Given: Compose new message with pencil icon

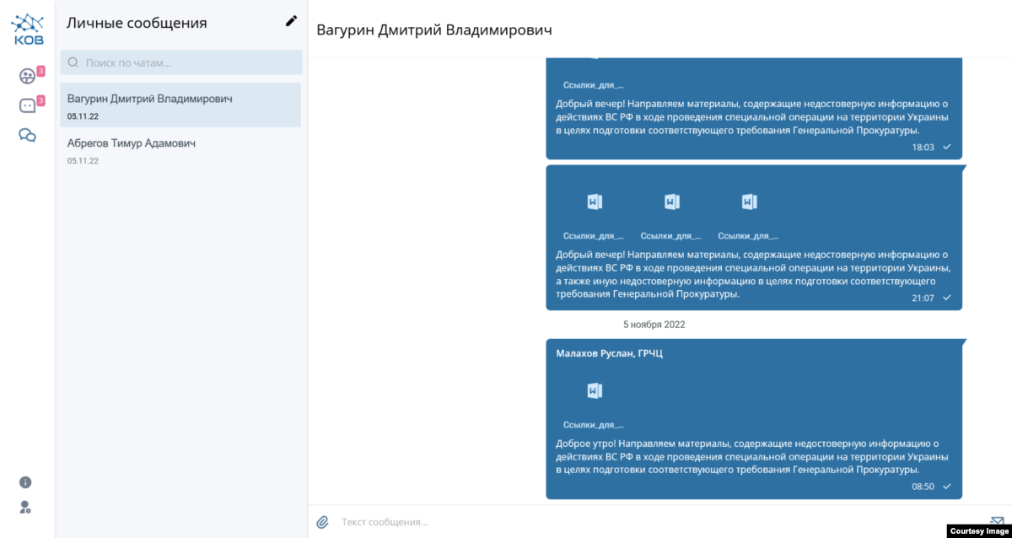Looking at the screenshot, I should click(x=291, y=22).
